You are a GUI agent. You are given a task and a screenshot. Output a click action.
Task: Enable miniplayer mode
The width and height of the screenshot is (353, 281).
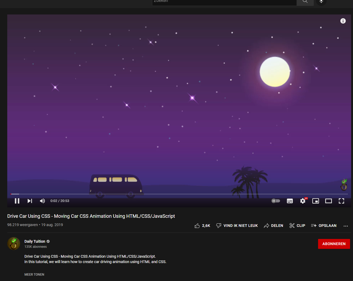316,201
